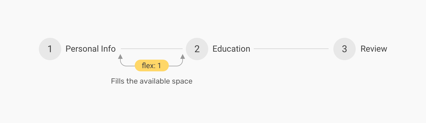
Task: Open the Review step label
Action: [x=374, y=49]
